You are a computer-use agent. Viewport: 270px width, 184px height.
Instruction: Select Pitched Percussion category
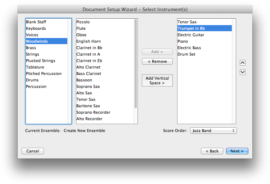[44, 74]
